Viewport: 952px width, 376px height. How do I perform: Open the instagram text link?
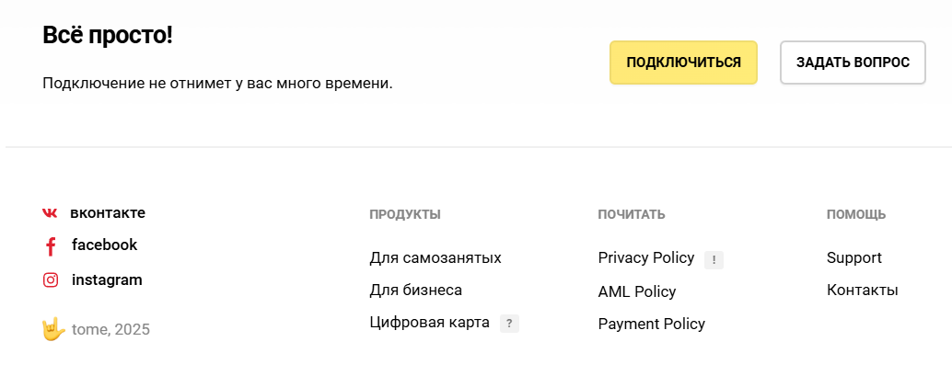(x=107, y=280)
